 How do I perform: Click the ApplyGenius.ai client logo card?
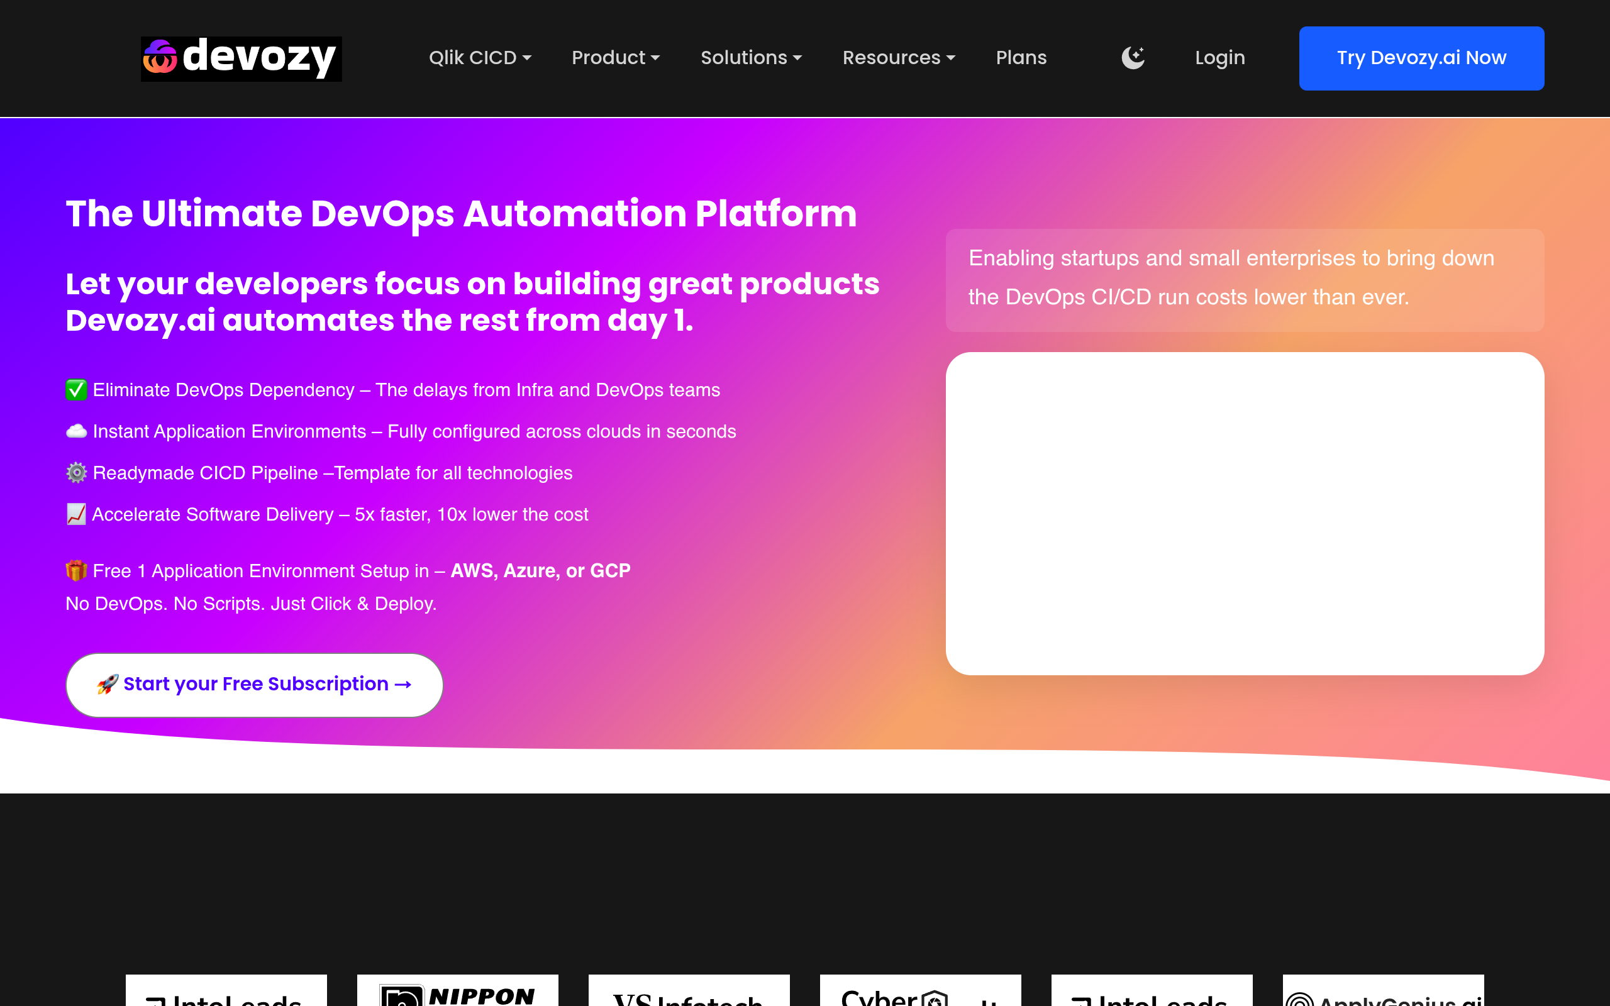[1383, 991]
